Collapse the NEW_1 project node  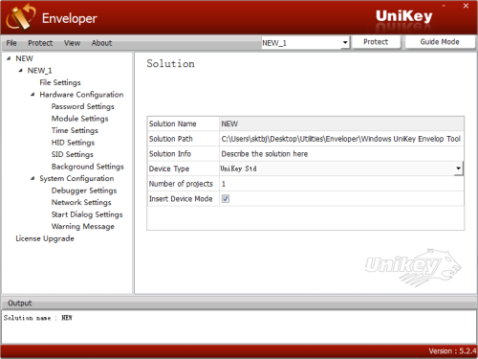(21, 71)
